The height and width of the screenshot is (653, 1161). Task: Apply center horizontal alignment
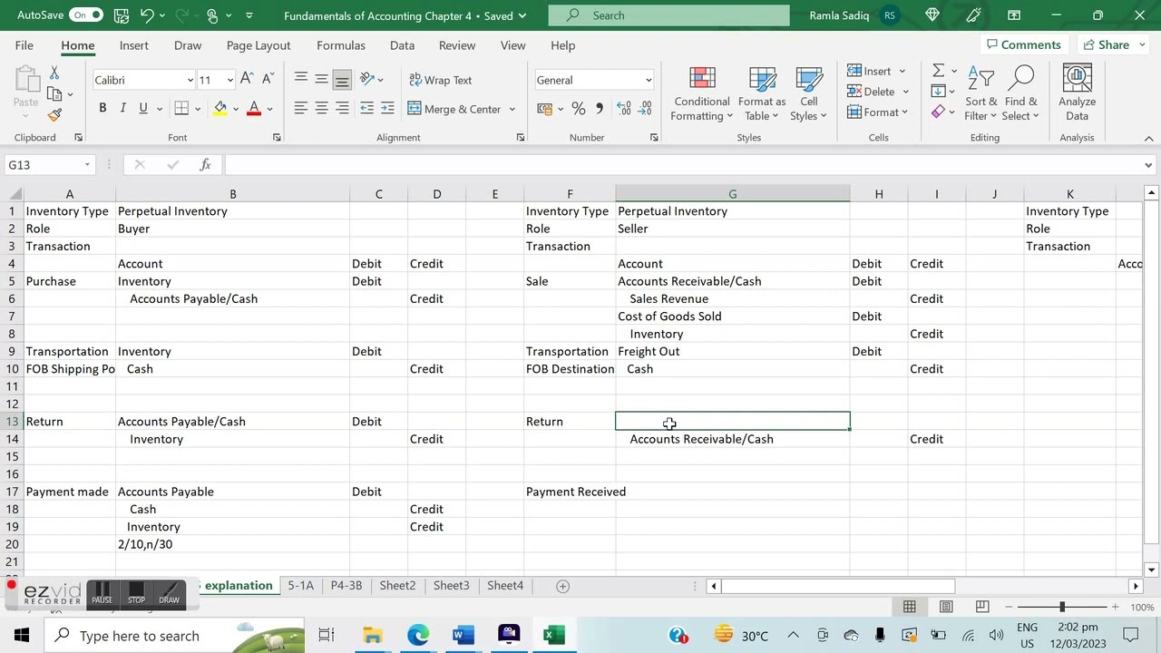pos(321,109)
